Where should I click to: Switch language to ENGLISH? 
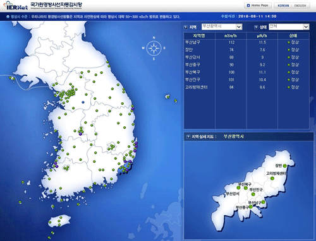click(300, 6)
